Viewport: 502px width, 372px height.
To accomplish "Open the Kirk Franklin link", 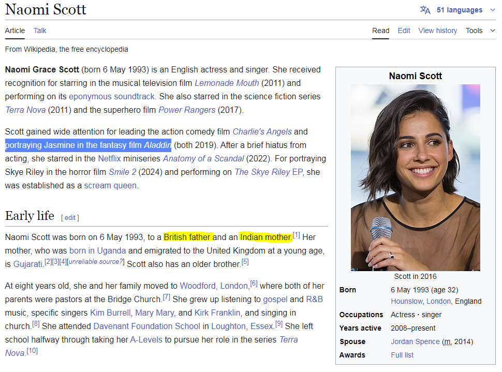I will point(217,313).
